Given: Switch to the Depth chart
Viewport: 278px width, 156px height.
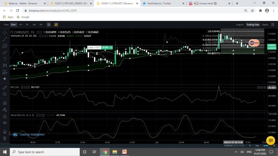Looking at the screenshot, I should click(265, 25).
